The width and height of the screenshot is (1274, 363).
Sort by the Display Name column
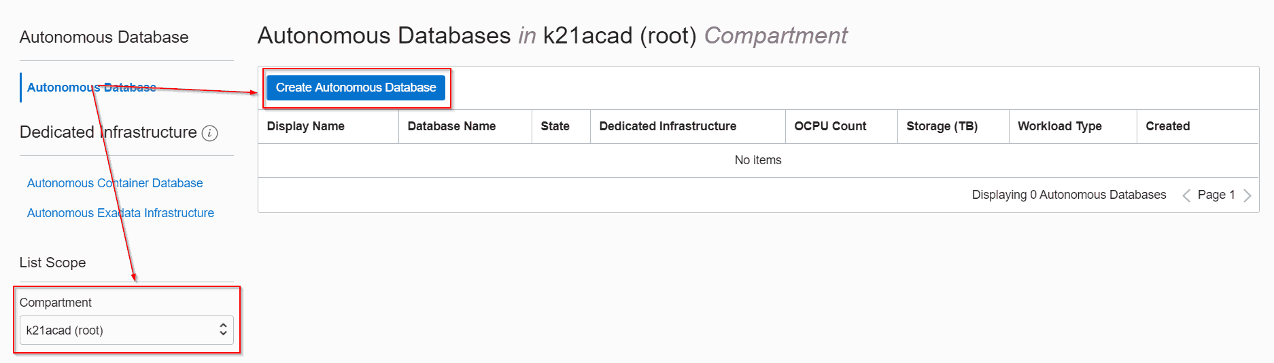pyautogui.click(x=306, y=126)
